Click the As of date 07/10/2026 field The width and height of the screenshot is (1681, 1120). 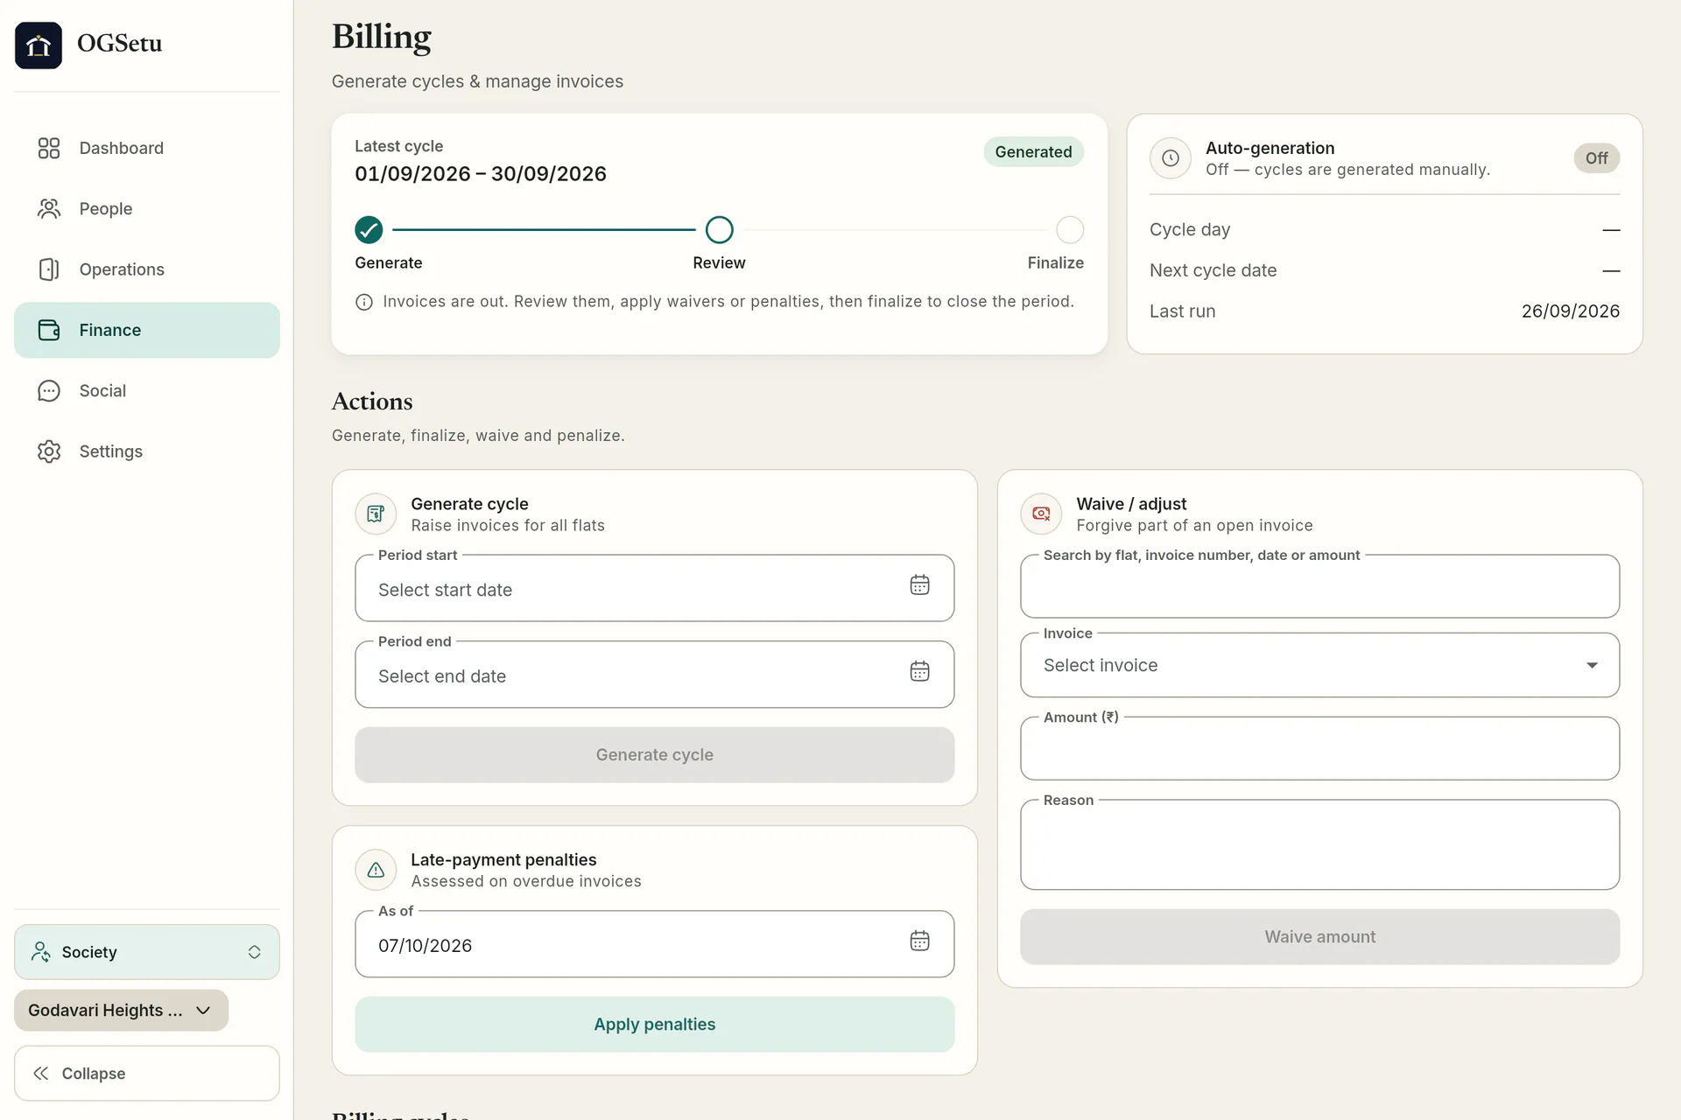[654, 945]
